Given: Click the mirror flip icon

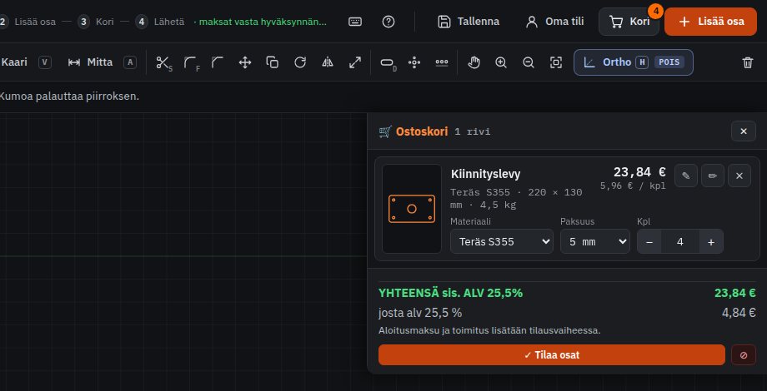Looking at the screenshot, I should pos(328,62).
